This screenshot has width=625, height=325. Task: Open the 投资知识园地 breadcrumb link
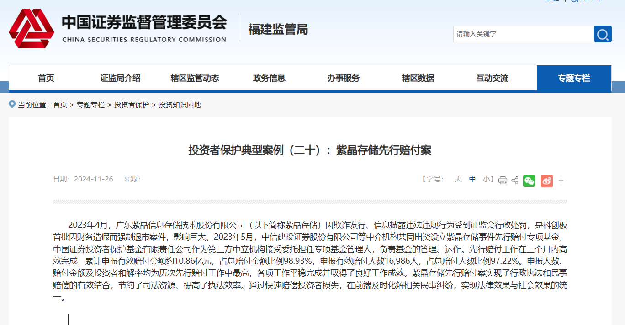point(180,105)
